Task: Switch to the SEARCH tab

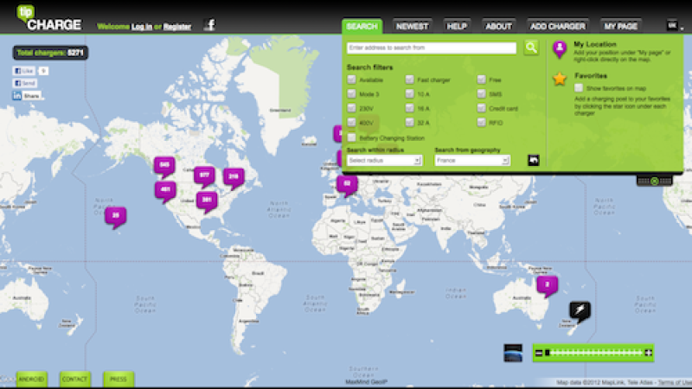Action: 362,26
